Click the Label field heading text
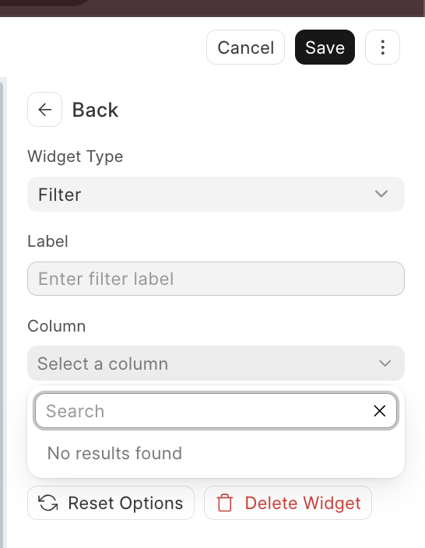Viewport: 425px width, 548px height. 47,241
